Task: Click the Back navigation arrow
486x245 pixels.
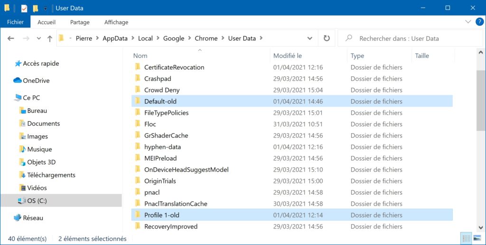Action: click(x=11, y=38)
